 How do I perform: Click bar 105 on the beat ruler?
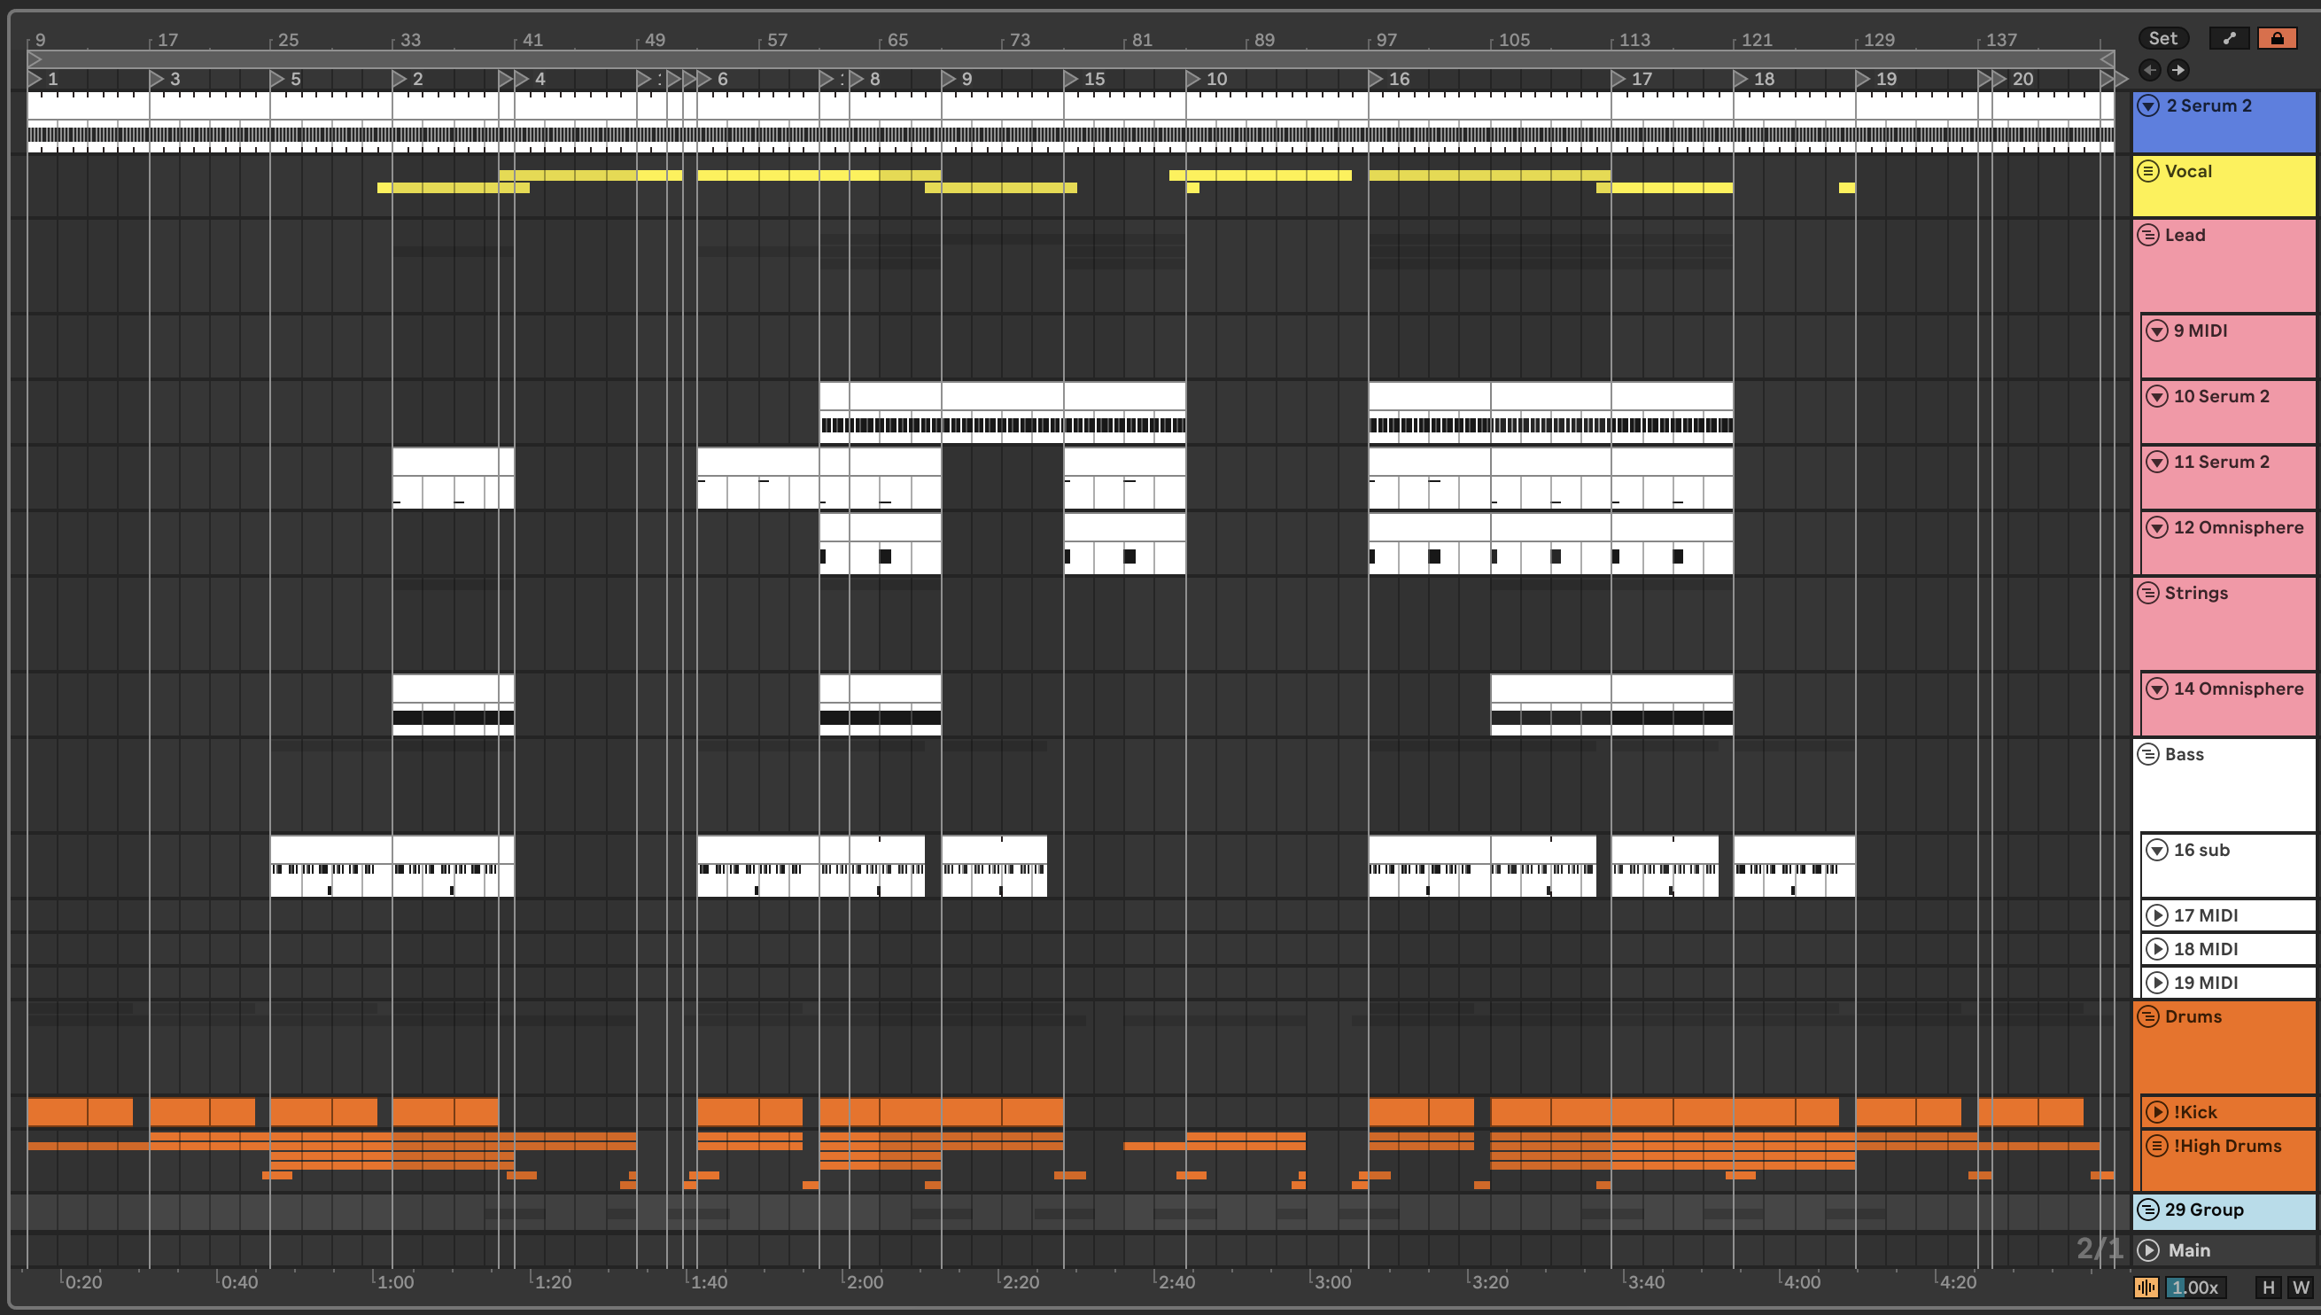(x=1514, y=40)
